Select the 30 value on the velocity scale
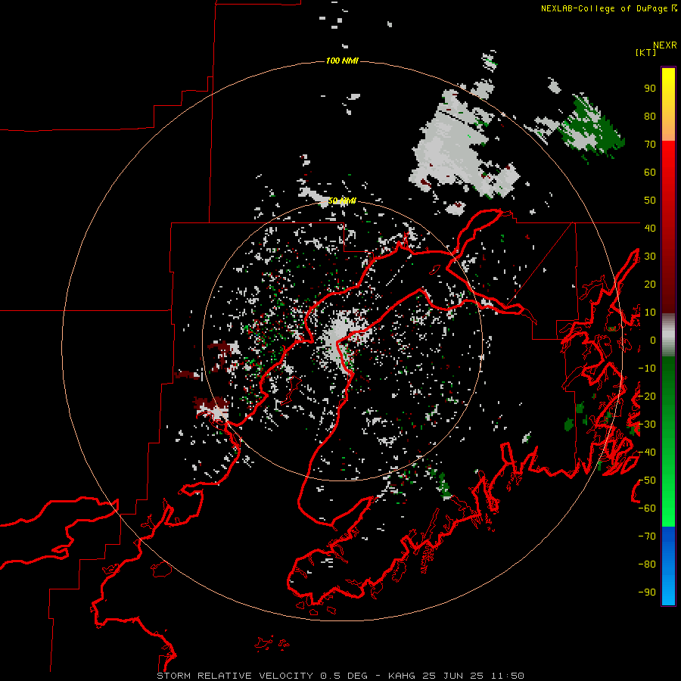The width and height of the screenshot is (681, 681). (x=650, y=257)
